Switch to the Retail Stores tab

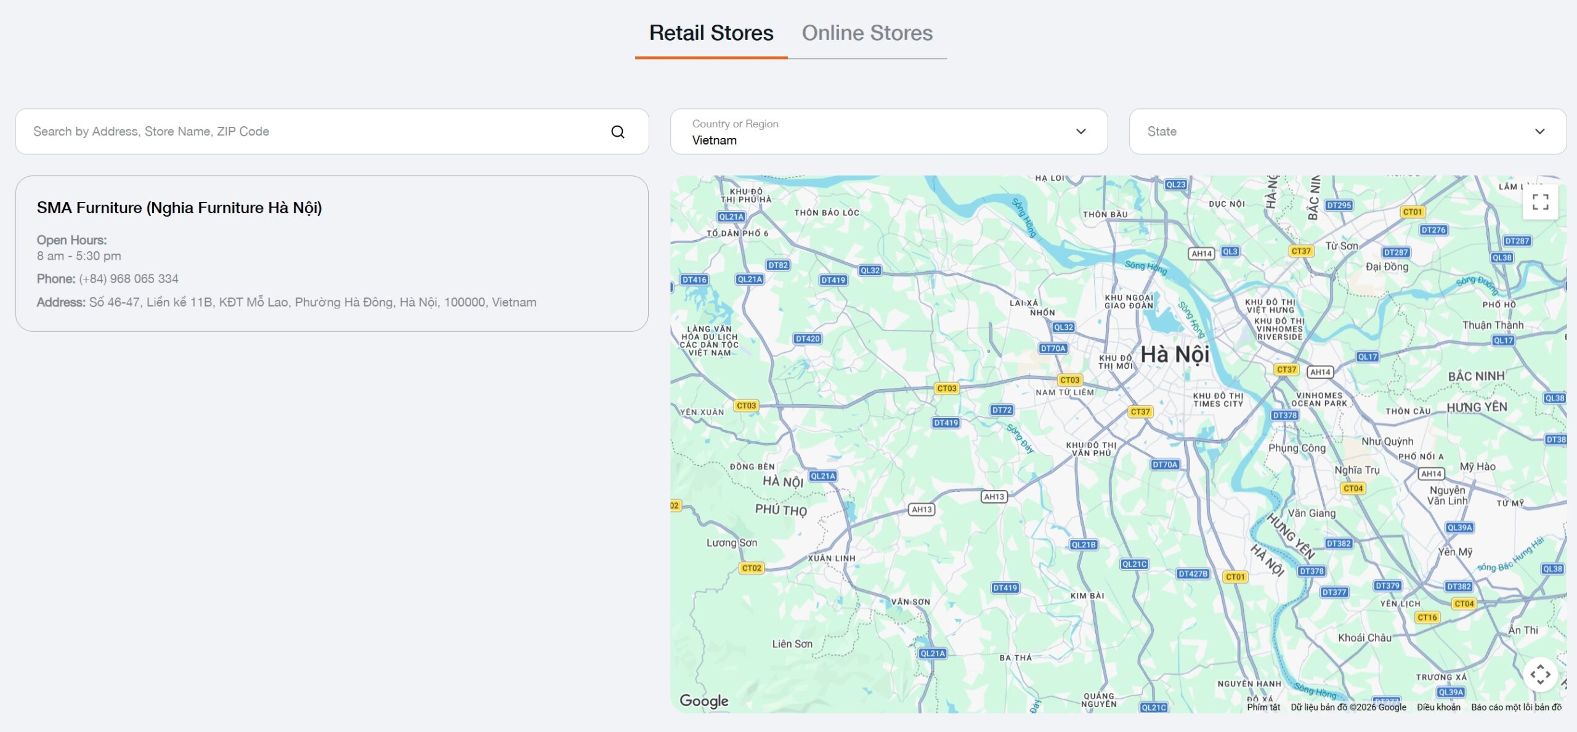tap(711, 33)
